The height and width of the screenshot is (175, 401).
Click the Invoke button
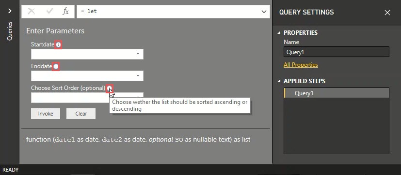[x=46, y=114]
